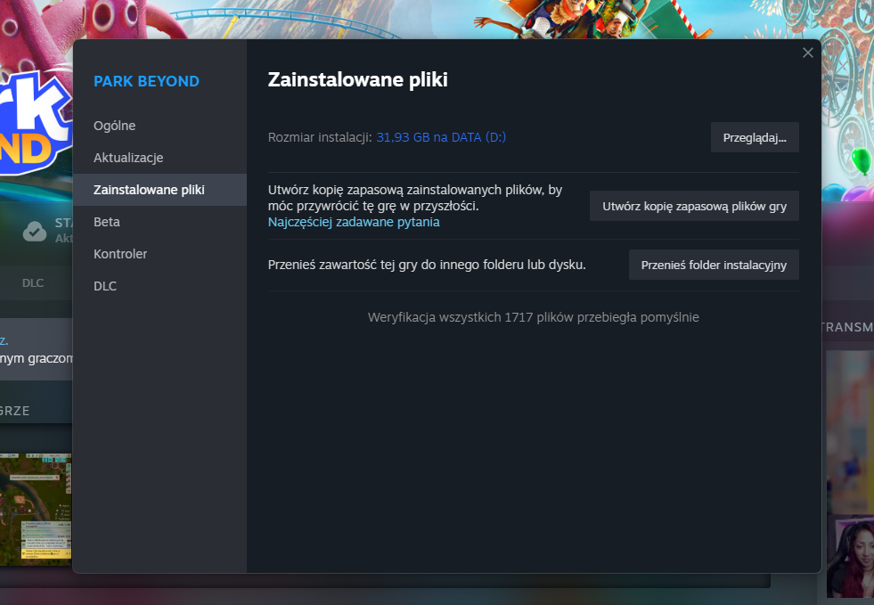This screenshot has height=605, width=874.
Task: Click Przenieś folder instalacyjny button
Action: pyautogui.click(x=714, y=265)
